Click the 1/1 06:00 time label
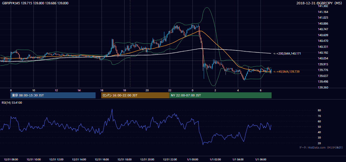Image resolution: width=346 pixels, height=162 pixels. point(261,159)
